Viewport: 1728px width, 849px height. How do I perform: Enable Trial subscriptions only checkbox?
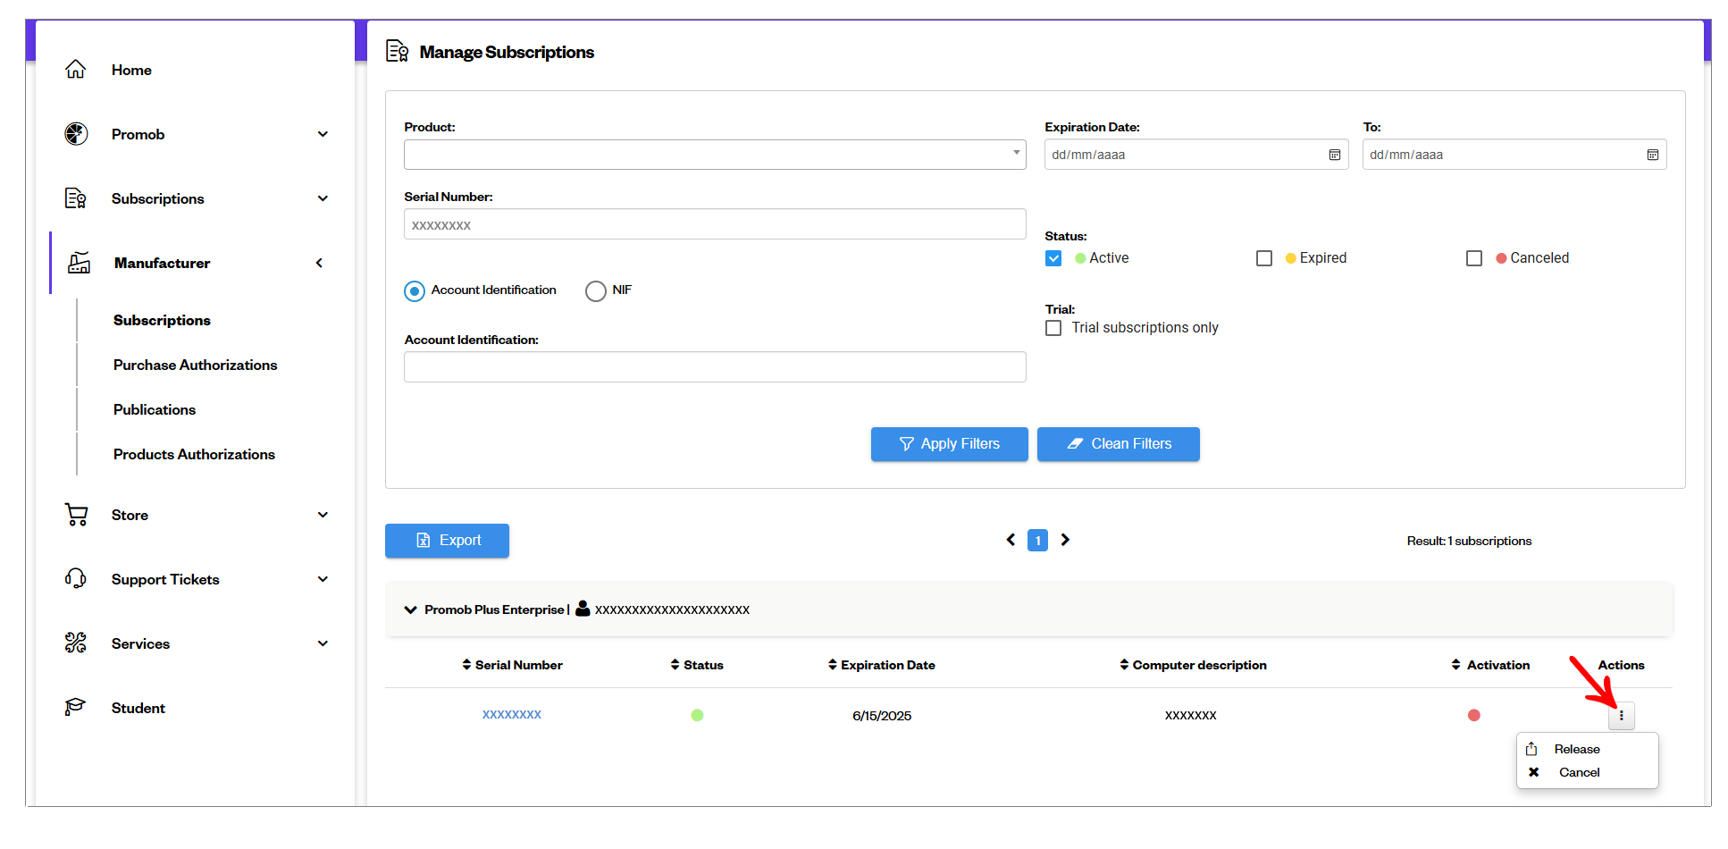(1053, 328)
